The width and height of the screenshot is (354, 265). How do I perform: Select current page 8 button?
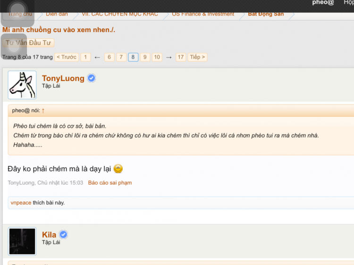click(133, 57)
